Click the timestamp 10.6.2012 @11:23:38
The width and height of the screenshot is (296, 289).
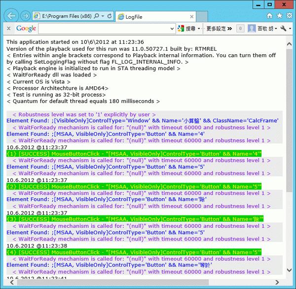[x=37, y=246]
